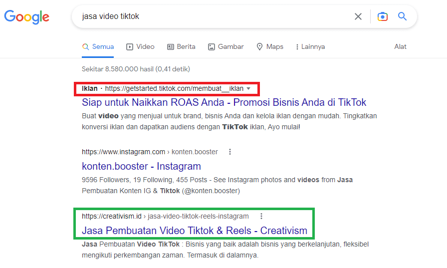Click snippet text starting with 9596 Followers
The height and width of the screenshot is (268, 447).
pos(217,185)
